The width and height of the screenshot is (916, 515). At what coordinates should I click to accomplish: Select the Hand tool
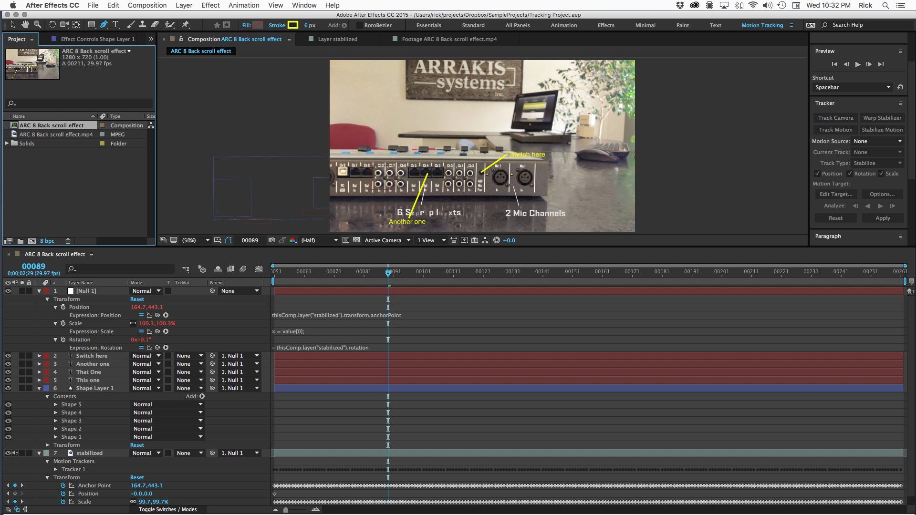point(25,25)
